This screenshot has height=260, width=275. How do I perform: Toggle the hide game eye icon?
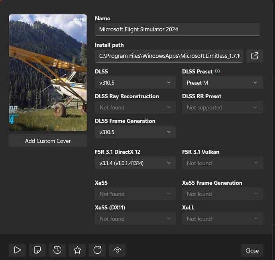(x=117, y=250)
